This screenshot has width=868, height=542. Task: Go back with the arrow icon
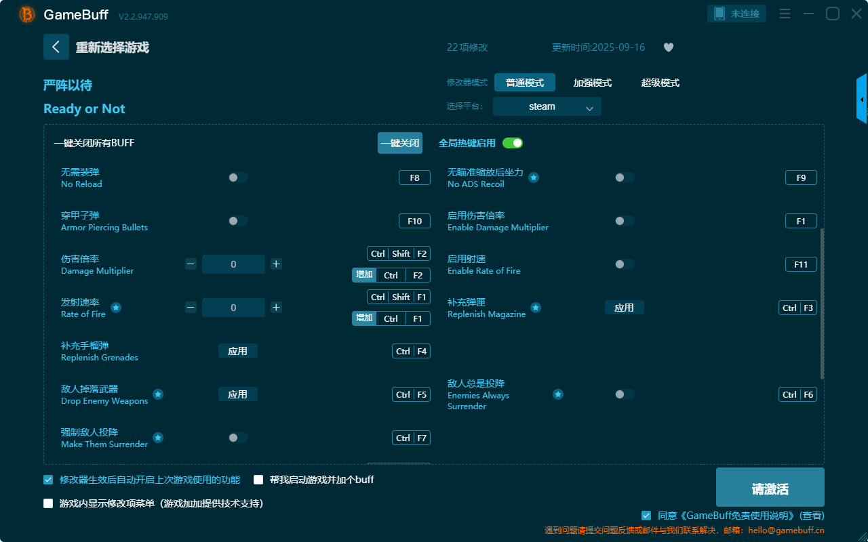tap(56, 47)
